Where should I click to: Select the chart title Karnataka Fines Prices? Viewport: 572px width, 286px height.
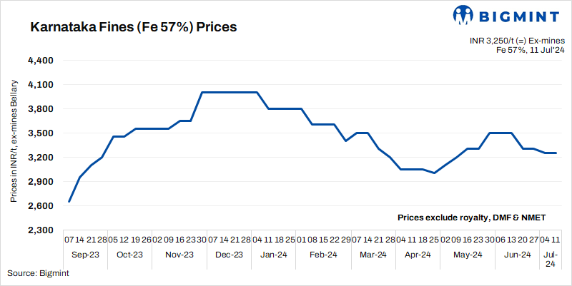coord(133,28)
